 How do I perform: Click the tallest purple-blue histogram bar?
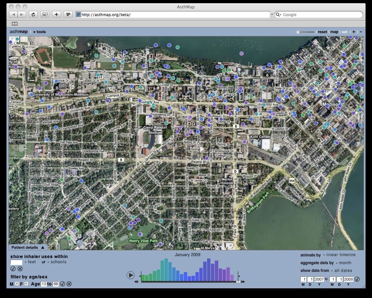point(209,270)
